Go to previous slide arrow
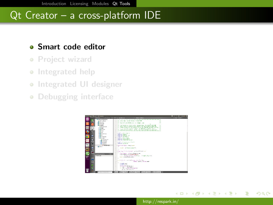273x205 pixels. (176, 194)
